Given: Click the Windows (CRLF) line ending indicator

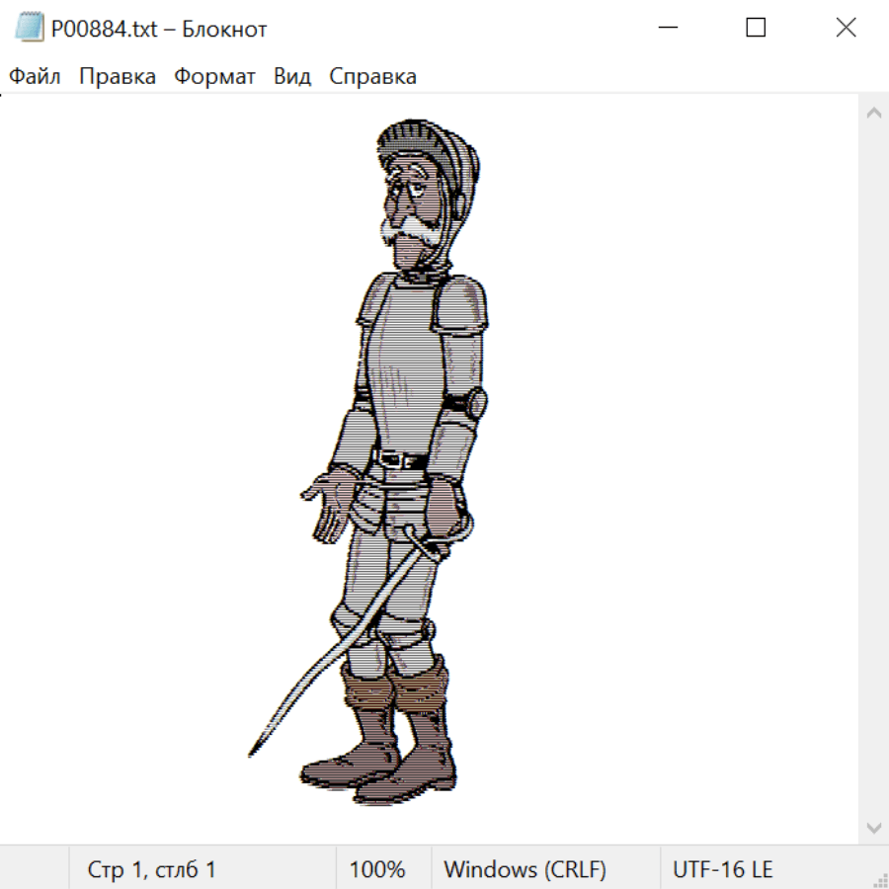Looking at the screenshot, I should click(x=525, y=869).
